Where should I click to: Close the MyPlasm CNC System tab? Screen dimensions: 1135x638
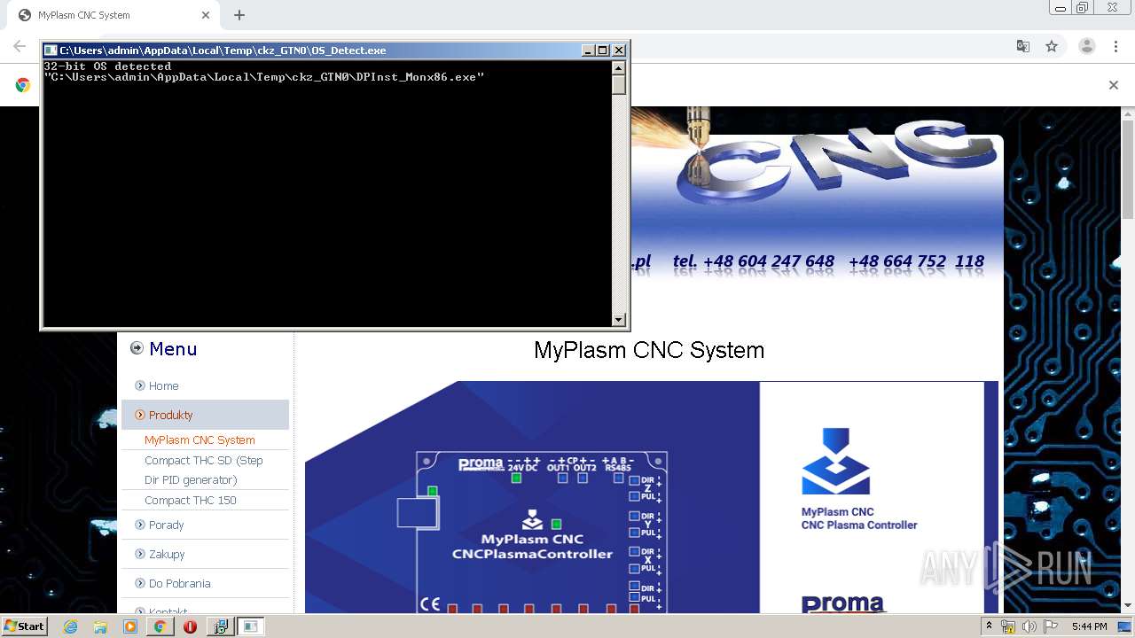[206, 15]
